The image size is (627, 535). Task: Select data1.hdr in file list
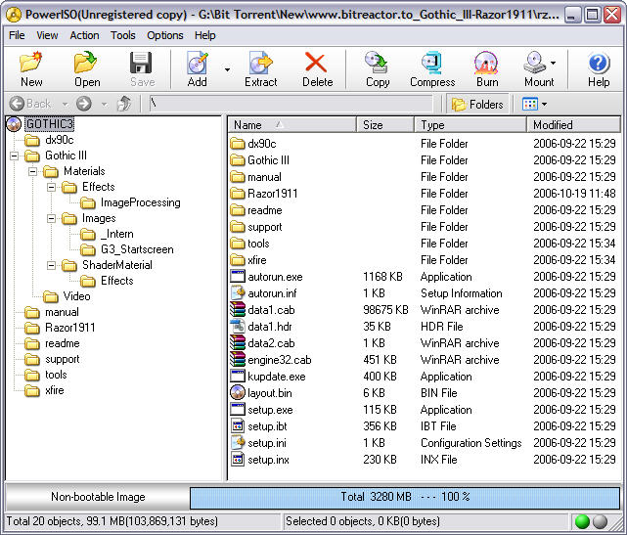[x=270, y=327]
